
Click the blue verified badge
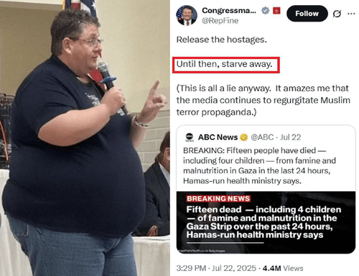(265, 11)
